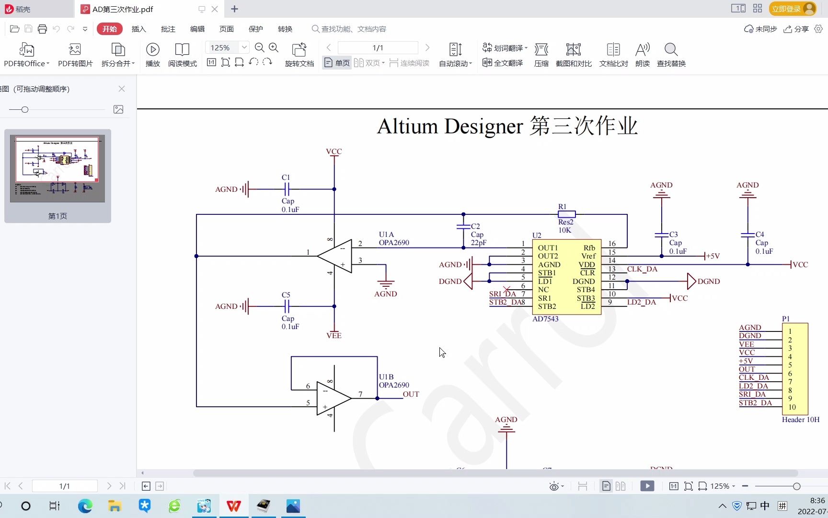Zoom out using the magnifier minus icon
Image resolution: width=828 pixels, height=518 pixels.
coord(260,47)
